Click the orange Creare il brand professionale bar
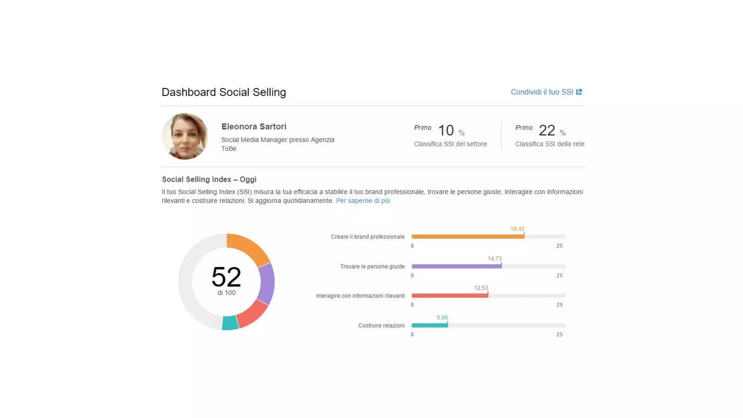Screen dimensions: 743x418 click(467, 237)
